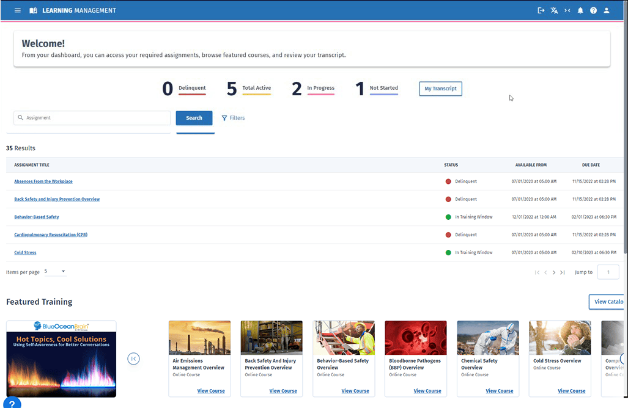Open the floating blue help bubble
The image size is (628, 408).
12,403
